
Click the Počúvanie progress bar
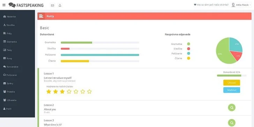[x=100, y=55]
